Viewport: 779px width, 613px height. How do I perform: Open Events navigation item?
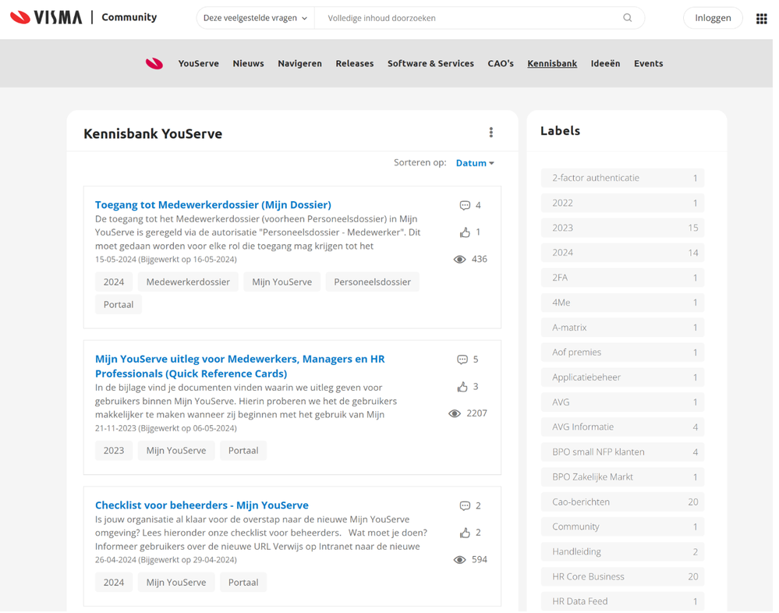pyautogui.click(x=648, y=64)
